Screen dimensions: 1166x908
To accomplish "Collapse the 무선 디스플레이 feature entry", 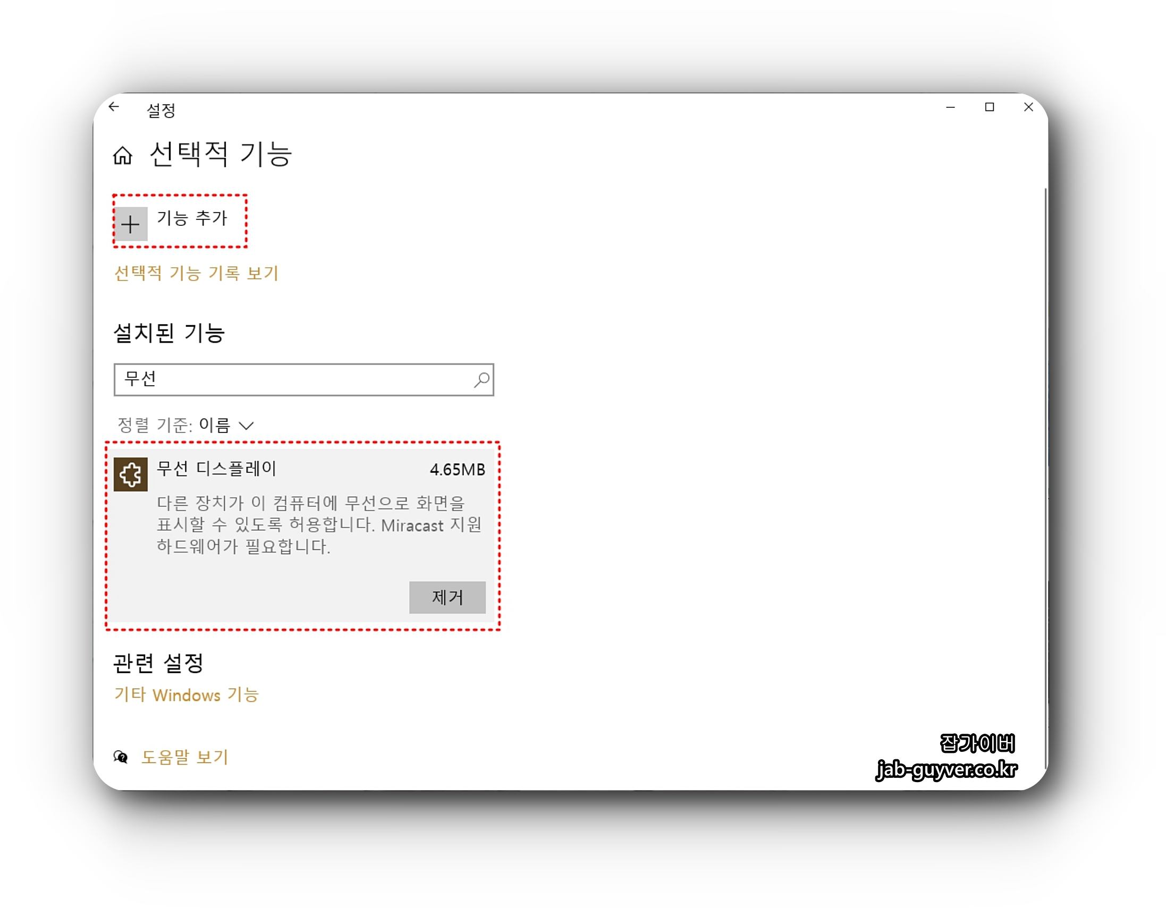I will point(216,469).
